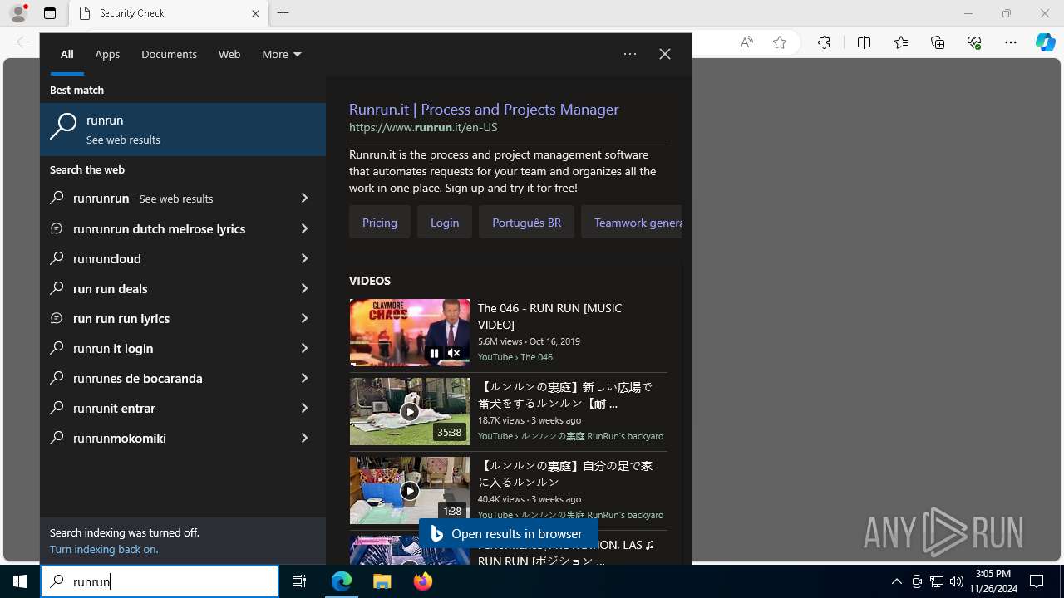This screenshot has width=1064, height=598.
Task: Open Microsoft Edge from the taskbar
Action: (x=342, y=581)
